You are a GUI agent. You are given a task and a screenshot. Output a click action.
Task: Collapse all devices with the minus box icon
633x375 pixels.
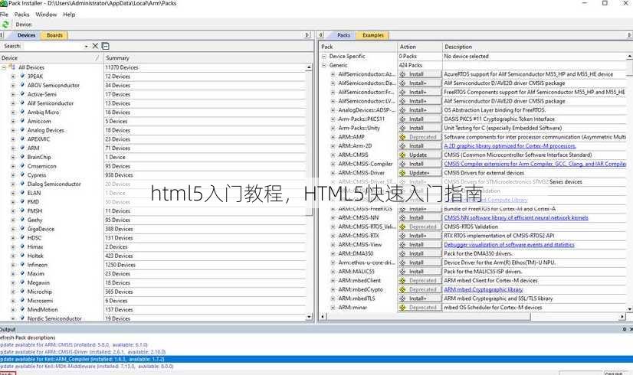105,46
